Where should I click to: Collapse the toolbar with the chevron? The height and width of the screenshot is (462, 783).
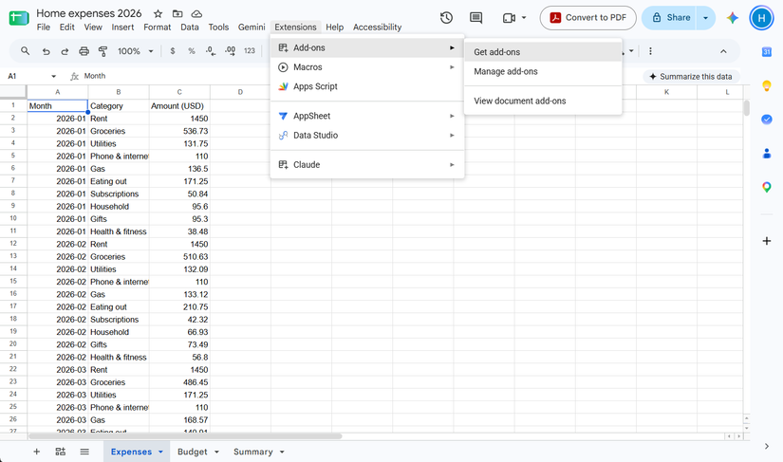(723, 51)
